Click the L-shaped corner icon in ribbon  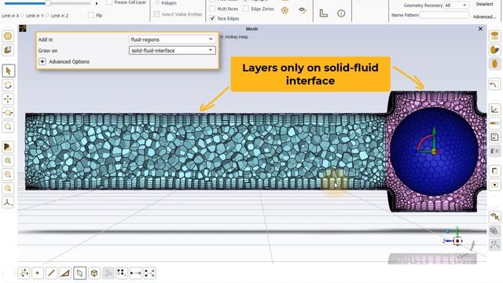323,13
